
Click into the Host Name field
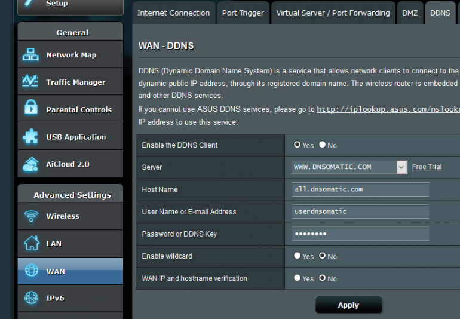point(360,189)
